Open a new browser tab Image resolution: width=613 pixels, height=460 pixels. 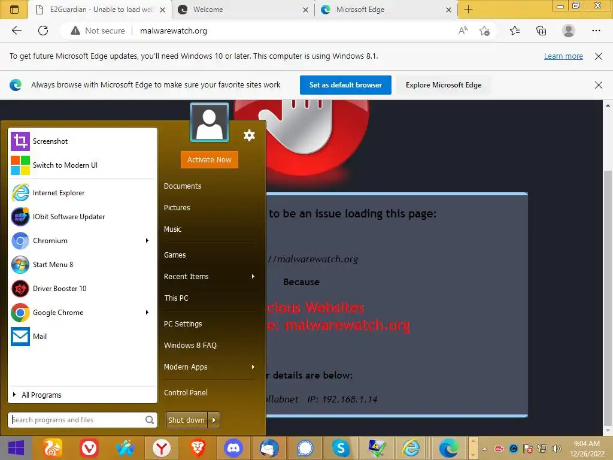[468, 10]
